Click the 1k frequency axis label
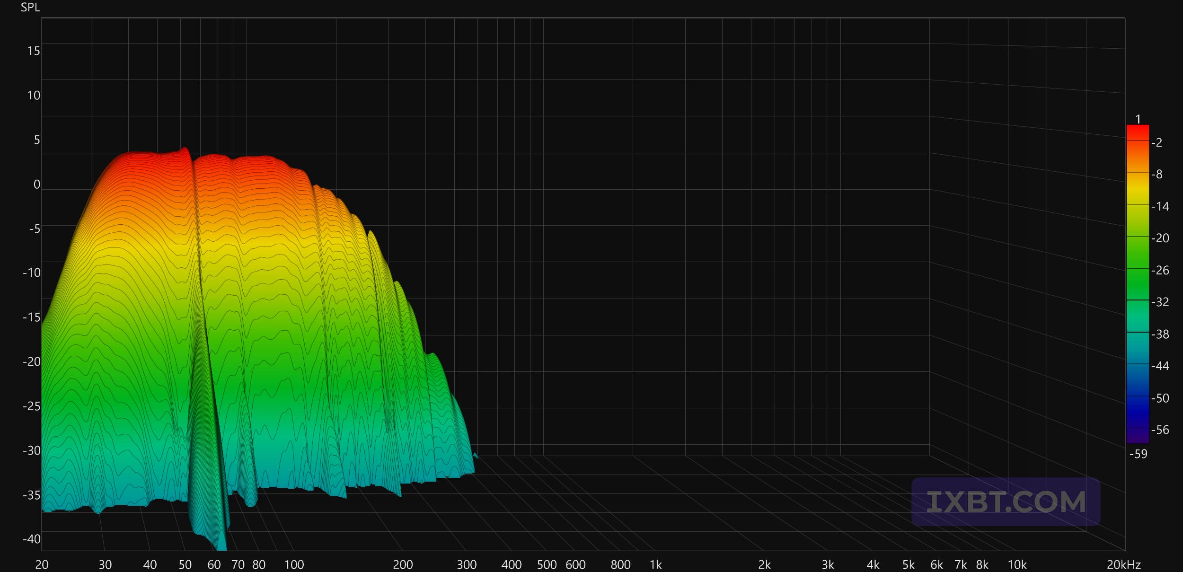1183x572 pixels. point(655,564)
